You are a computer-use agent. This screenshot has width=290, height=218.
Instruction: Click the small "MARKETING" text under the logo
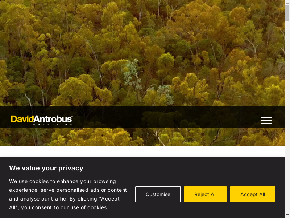pyautogui.click(x=53, y=124)
